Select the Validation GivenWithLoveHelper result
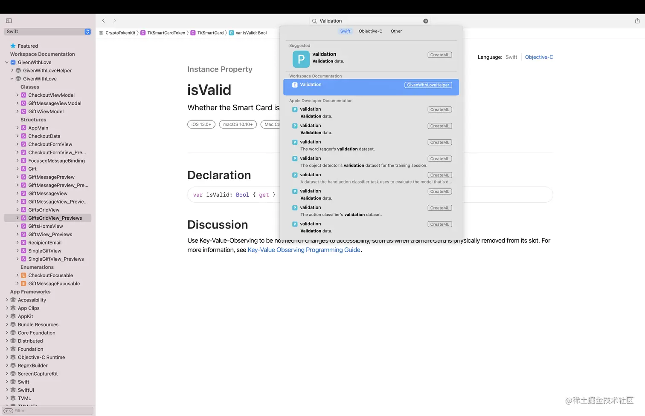 371,87
